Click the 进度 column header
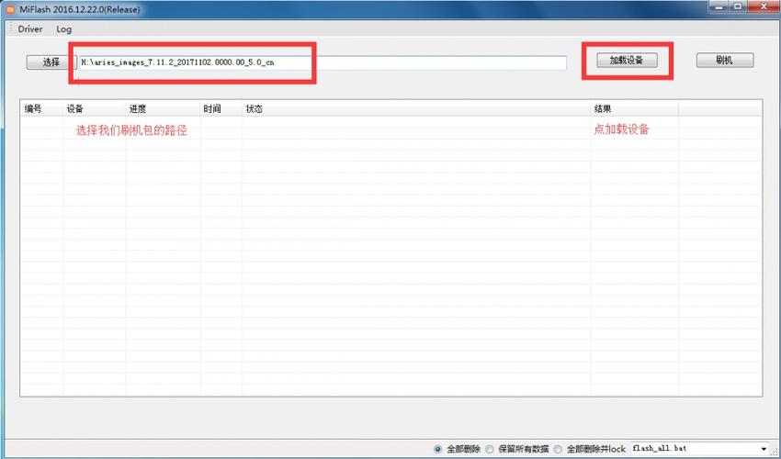The width and height of the screenshot is (781, 459). (x=163, y=108)
